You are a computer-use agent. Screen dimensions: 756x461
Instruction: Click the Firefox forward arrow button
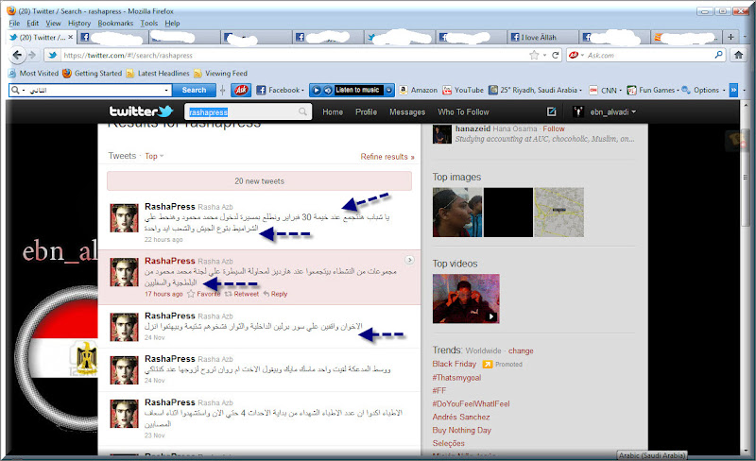32,55
